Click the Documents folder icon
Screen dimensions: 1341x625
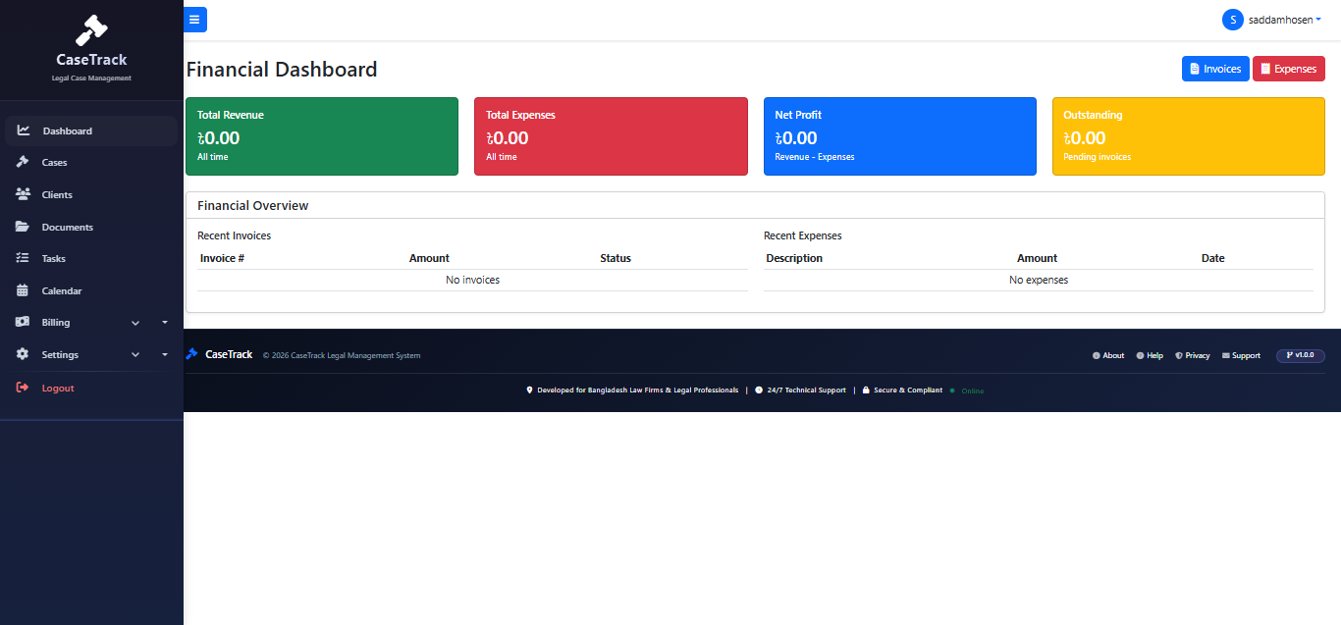pyautogui.click(x=23, y=227)
